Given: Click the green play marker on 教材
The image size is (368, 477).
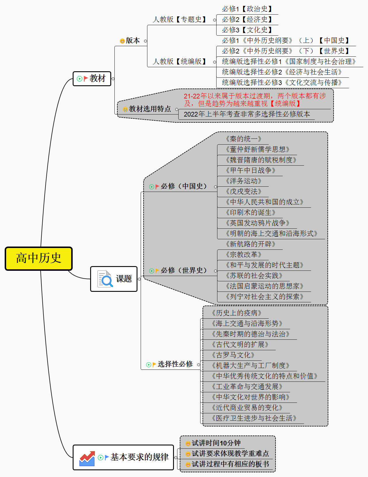Looking at the screenshot, I should (79, 79).
